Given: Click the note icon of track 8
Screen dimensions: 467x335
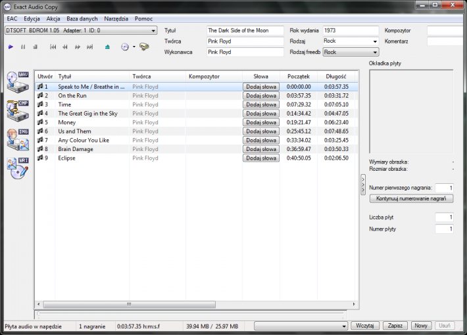Looking at the screenshot, I should point(40,149).
